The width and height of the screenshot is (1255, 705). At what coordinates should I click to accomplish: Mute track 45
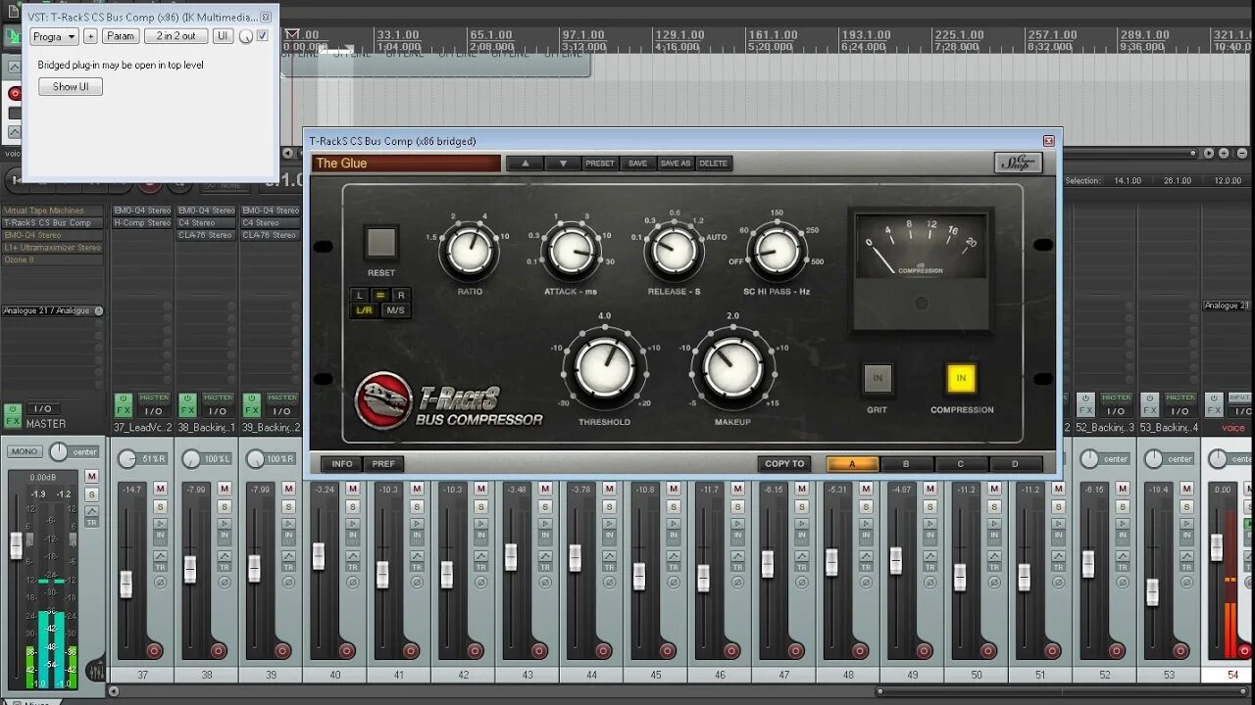674,488
